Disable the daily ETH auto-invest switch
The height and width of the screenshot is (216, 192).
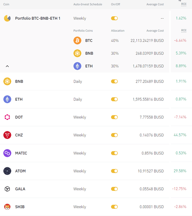point(114,99)
